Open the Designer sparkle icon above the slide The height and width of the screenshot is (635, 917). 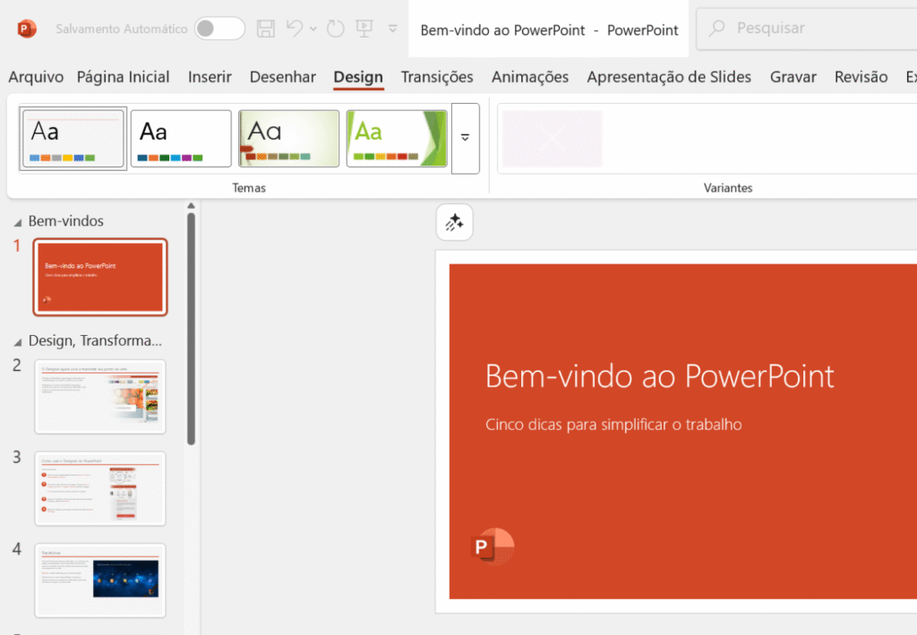(x=454, y=222)
